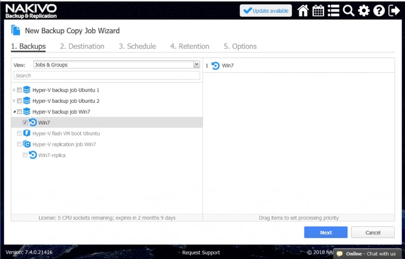
Task: Collapse Hyper-V backup job Win7 tree
Action: [14, 112]
